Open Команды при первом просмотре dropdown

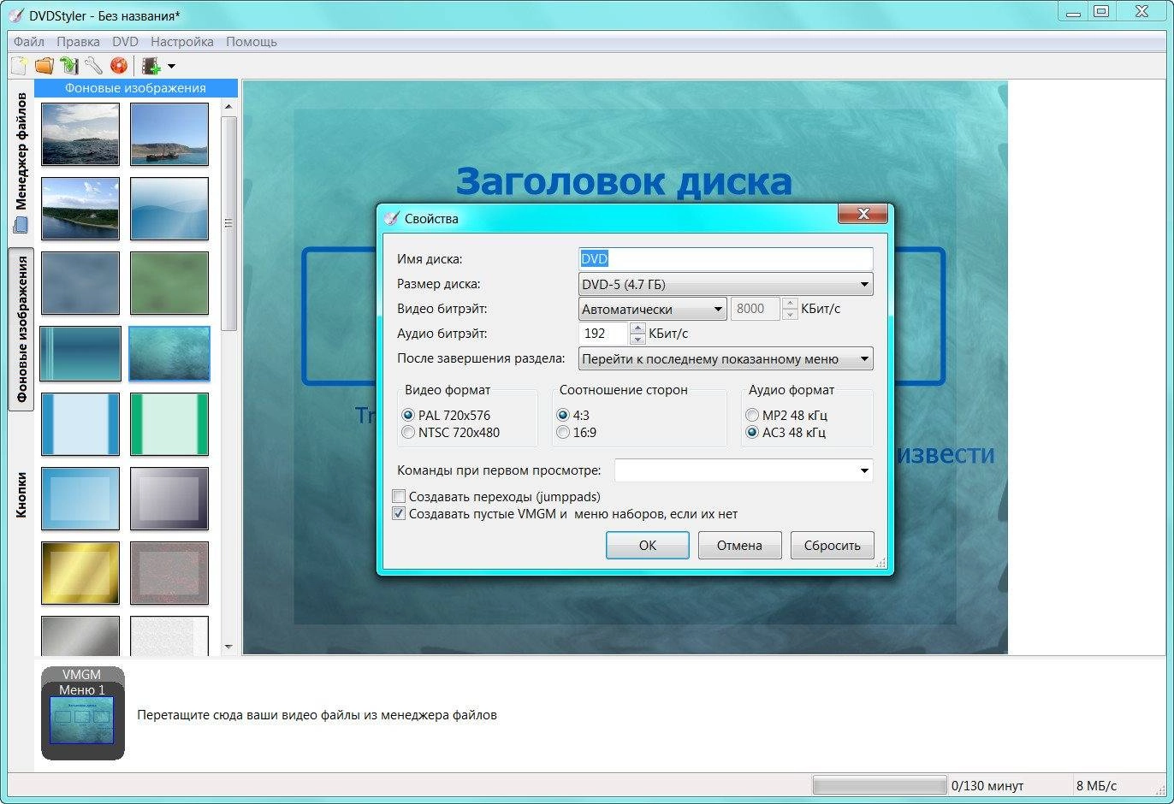click(744, 470)
